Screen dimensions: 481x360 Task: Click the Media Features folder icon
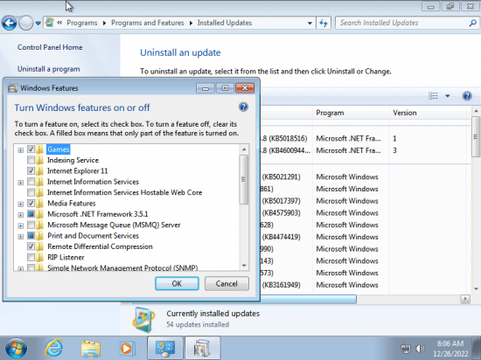coord(40,203)
